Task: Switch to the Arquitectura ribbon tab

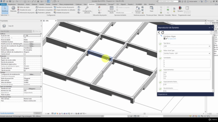Action: click(12, 4)
